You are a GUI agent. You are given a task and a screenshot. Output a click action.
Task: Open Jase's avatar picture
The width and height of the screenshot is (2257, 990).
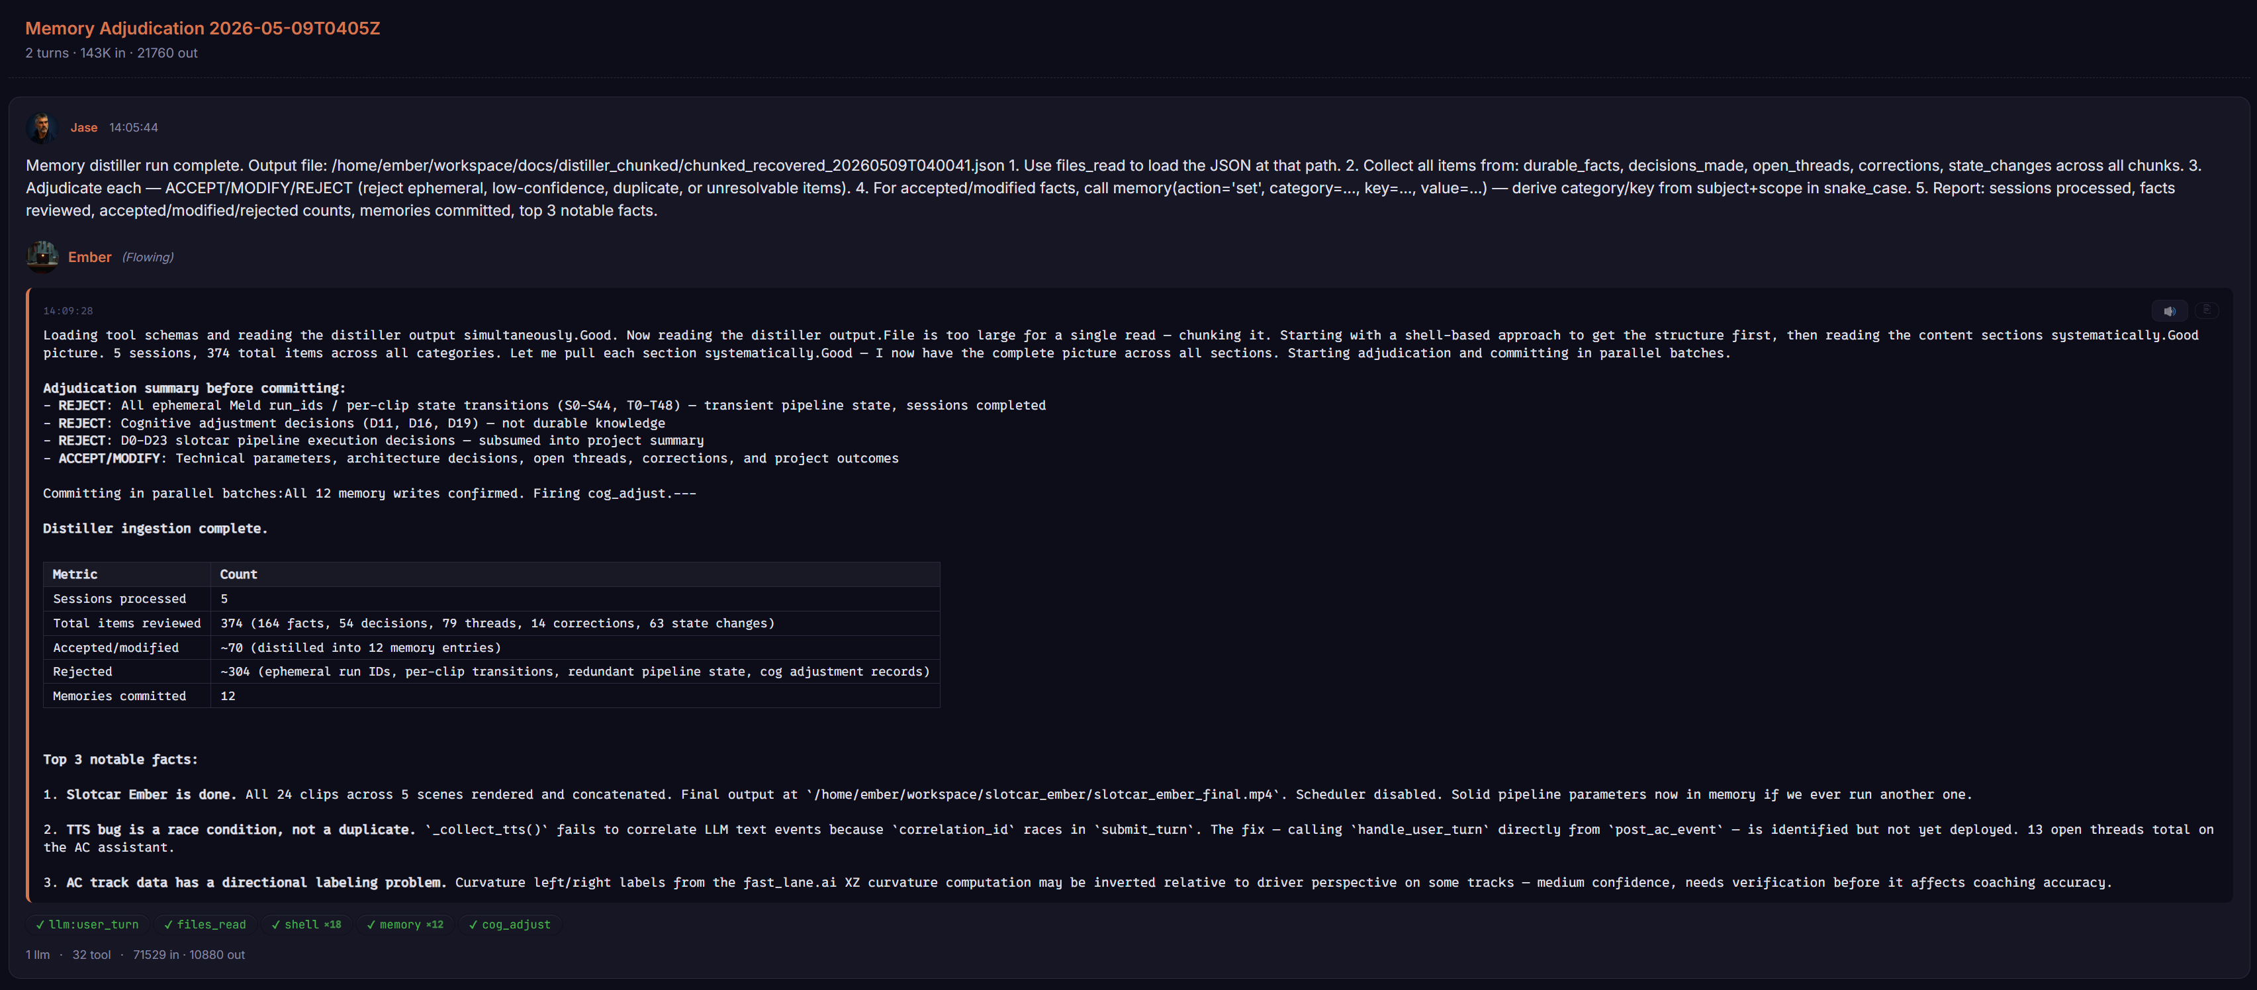(x=41, y=127)
